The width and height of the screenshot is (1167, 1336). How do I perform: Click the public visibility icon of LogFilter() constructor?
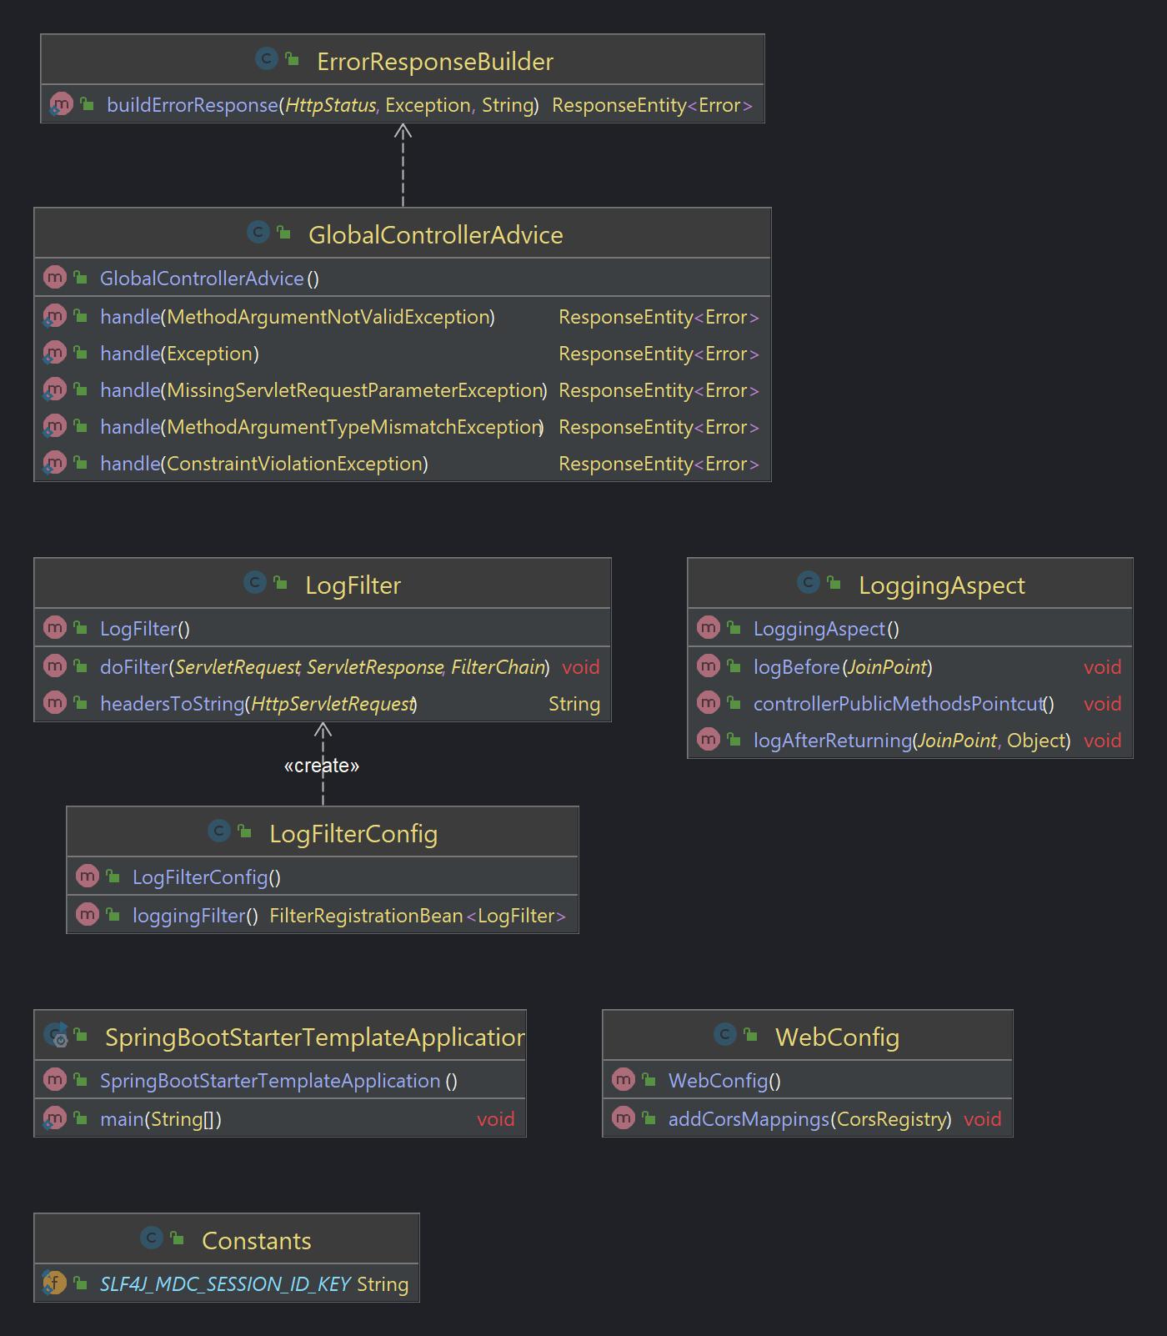click(x=81, y=628)
